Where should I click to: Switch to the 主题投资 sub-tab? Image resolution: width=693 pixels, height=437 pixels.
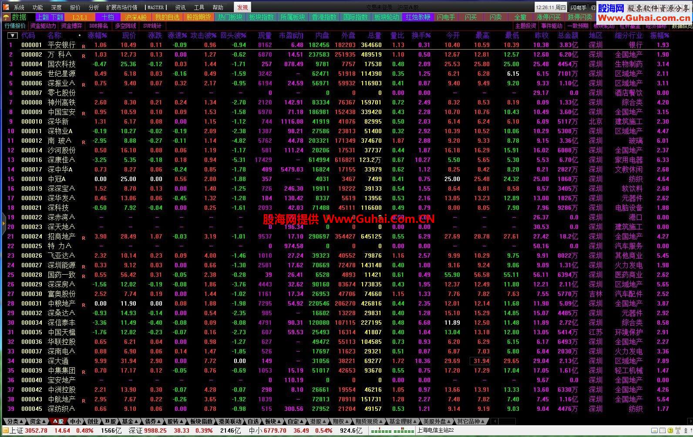tap(525, 26)
